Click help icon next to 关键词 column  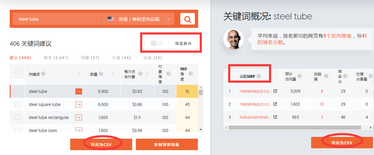point(43,74)
